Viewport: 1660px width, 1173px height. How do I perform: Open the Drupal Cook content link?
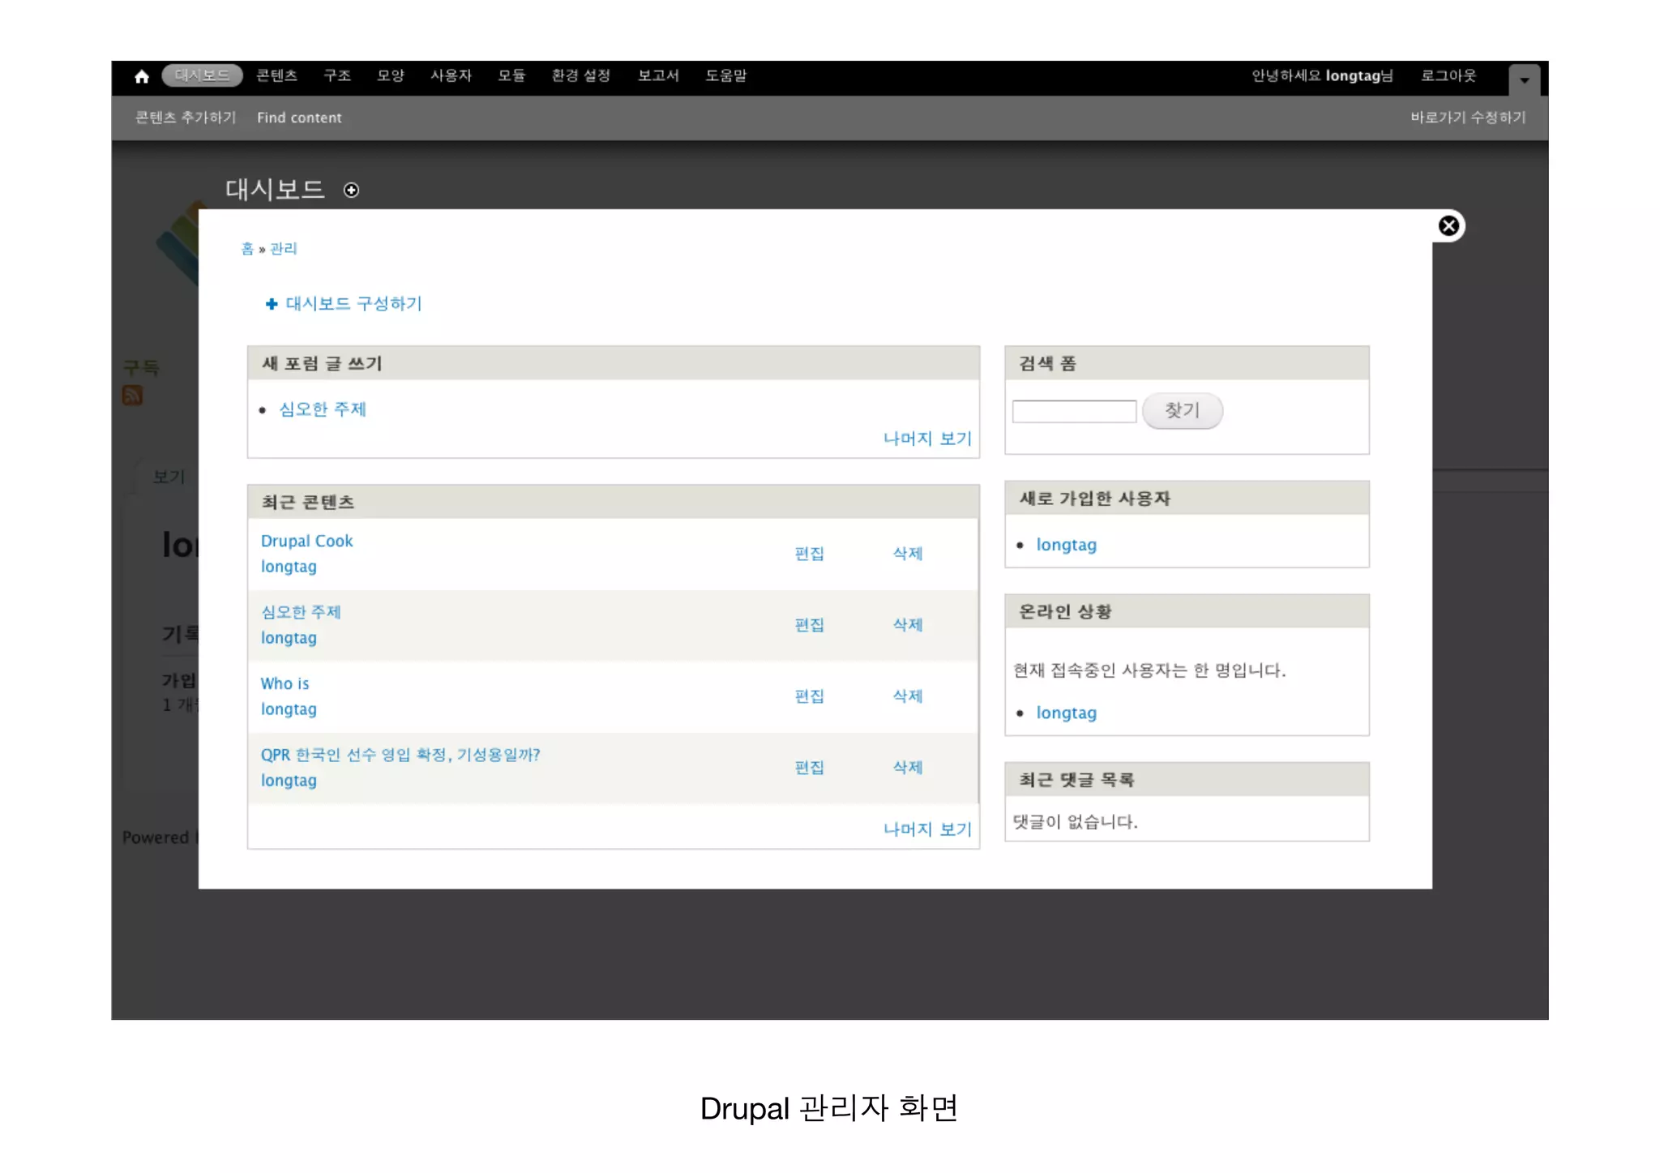click(x=306, y=541)
